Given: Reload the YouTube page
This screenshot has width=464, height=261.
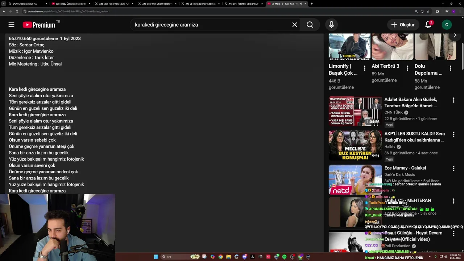Looking at the screenshot, I should coord(17,11).
